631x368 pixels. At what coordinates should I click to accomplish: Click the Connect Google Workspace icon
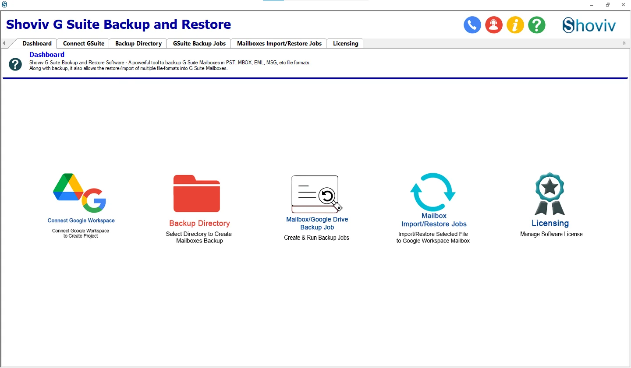(x=80, y=193)
